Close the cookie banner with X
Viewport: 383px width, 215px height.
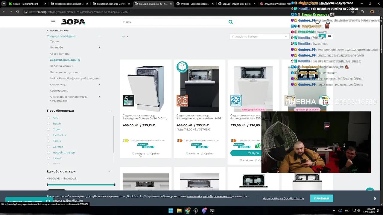[375, 199]
